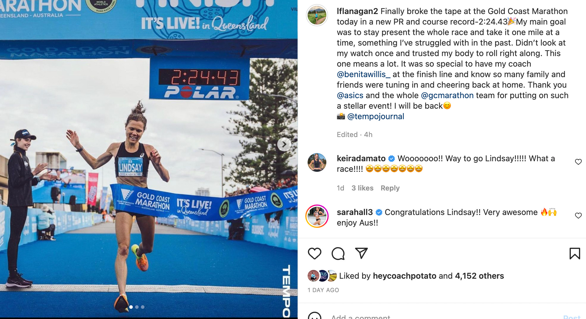586x319 pixels.
Task: Show 3 likes on keiradamato comment
Action: click(362, 188)
